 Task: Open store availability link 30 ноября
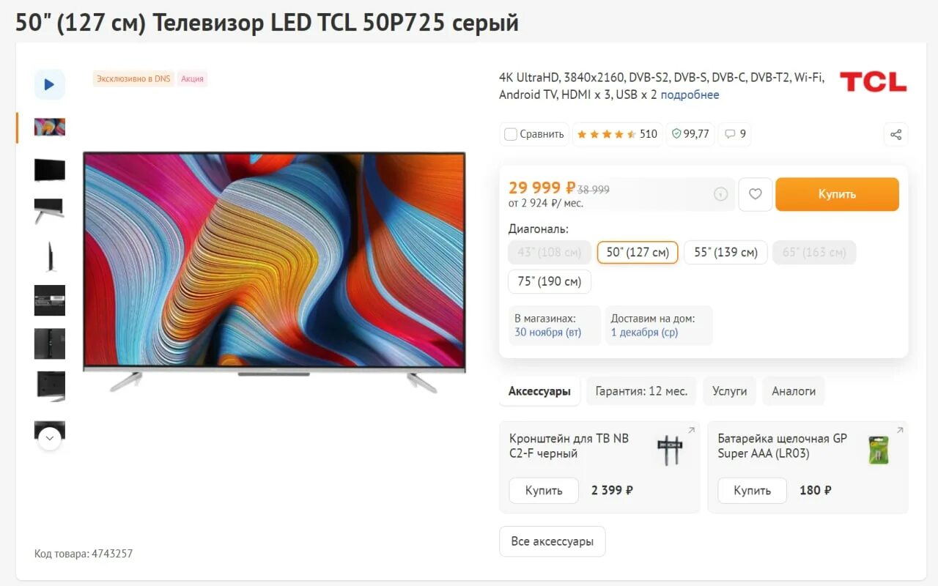(x=547, y=332)
